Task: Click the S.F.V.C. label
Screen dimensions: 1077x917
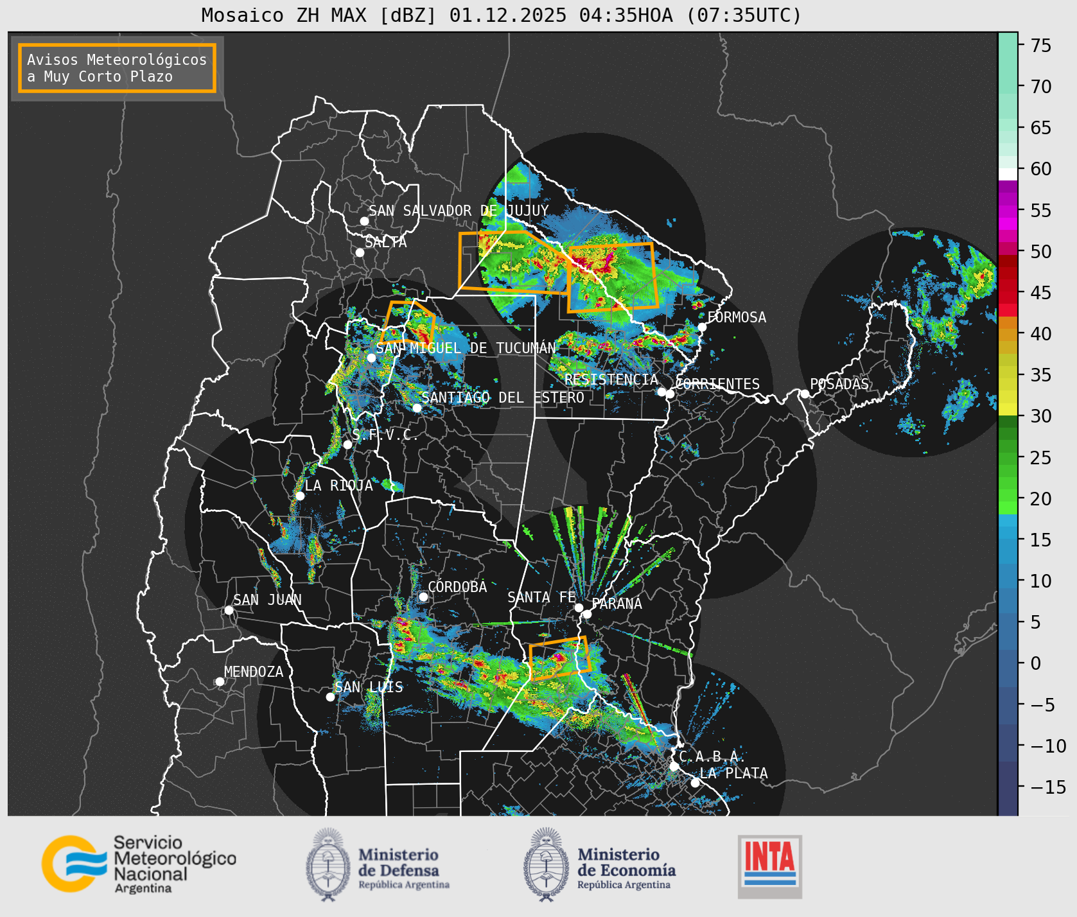Action: [x=385, y=435]
